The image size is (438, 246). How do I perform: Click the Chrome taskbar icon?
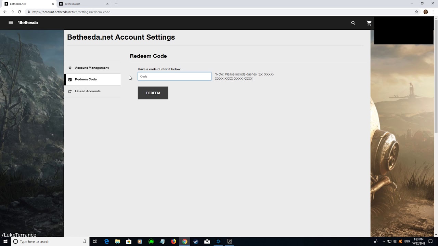185,242
